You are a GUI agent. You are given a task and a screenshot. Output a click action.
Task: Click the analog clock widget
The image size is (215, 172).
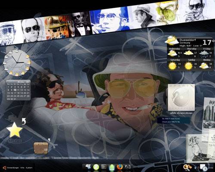click(x=17, y=63)
